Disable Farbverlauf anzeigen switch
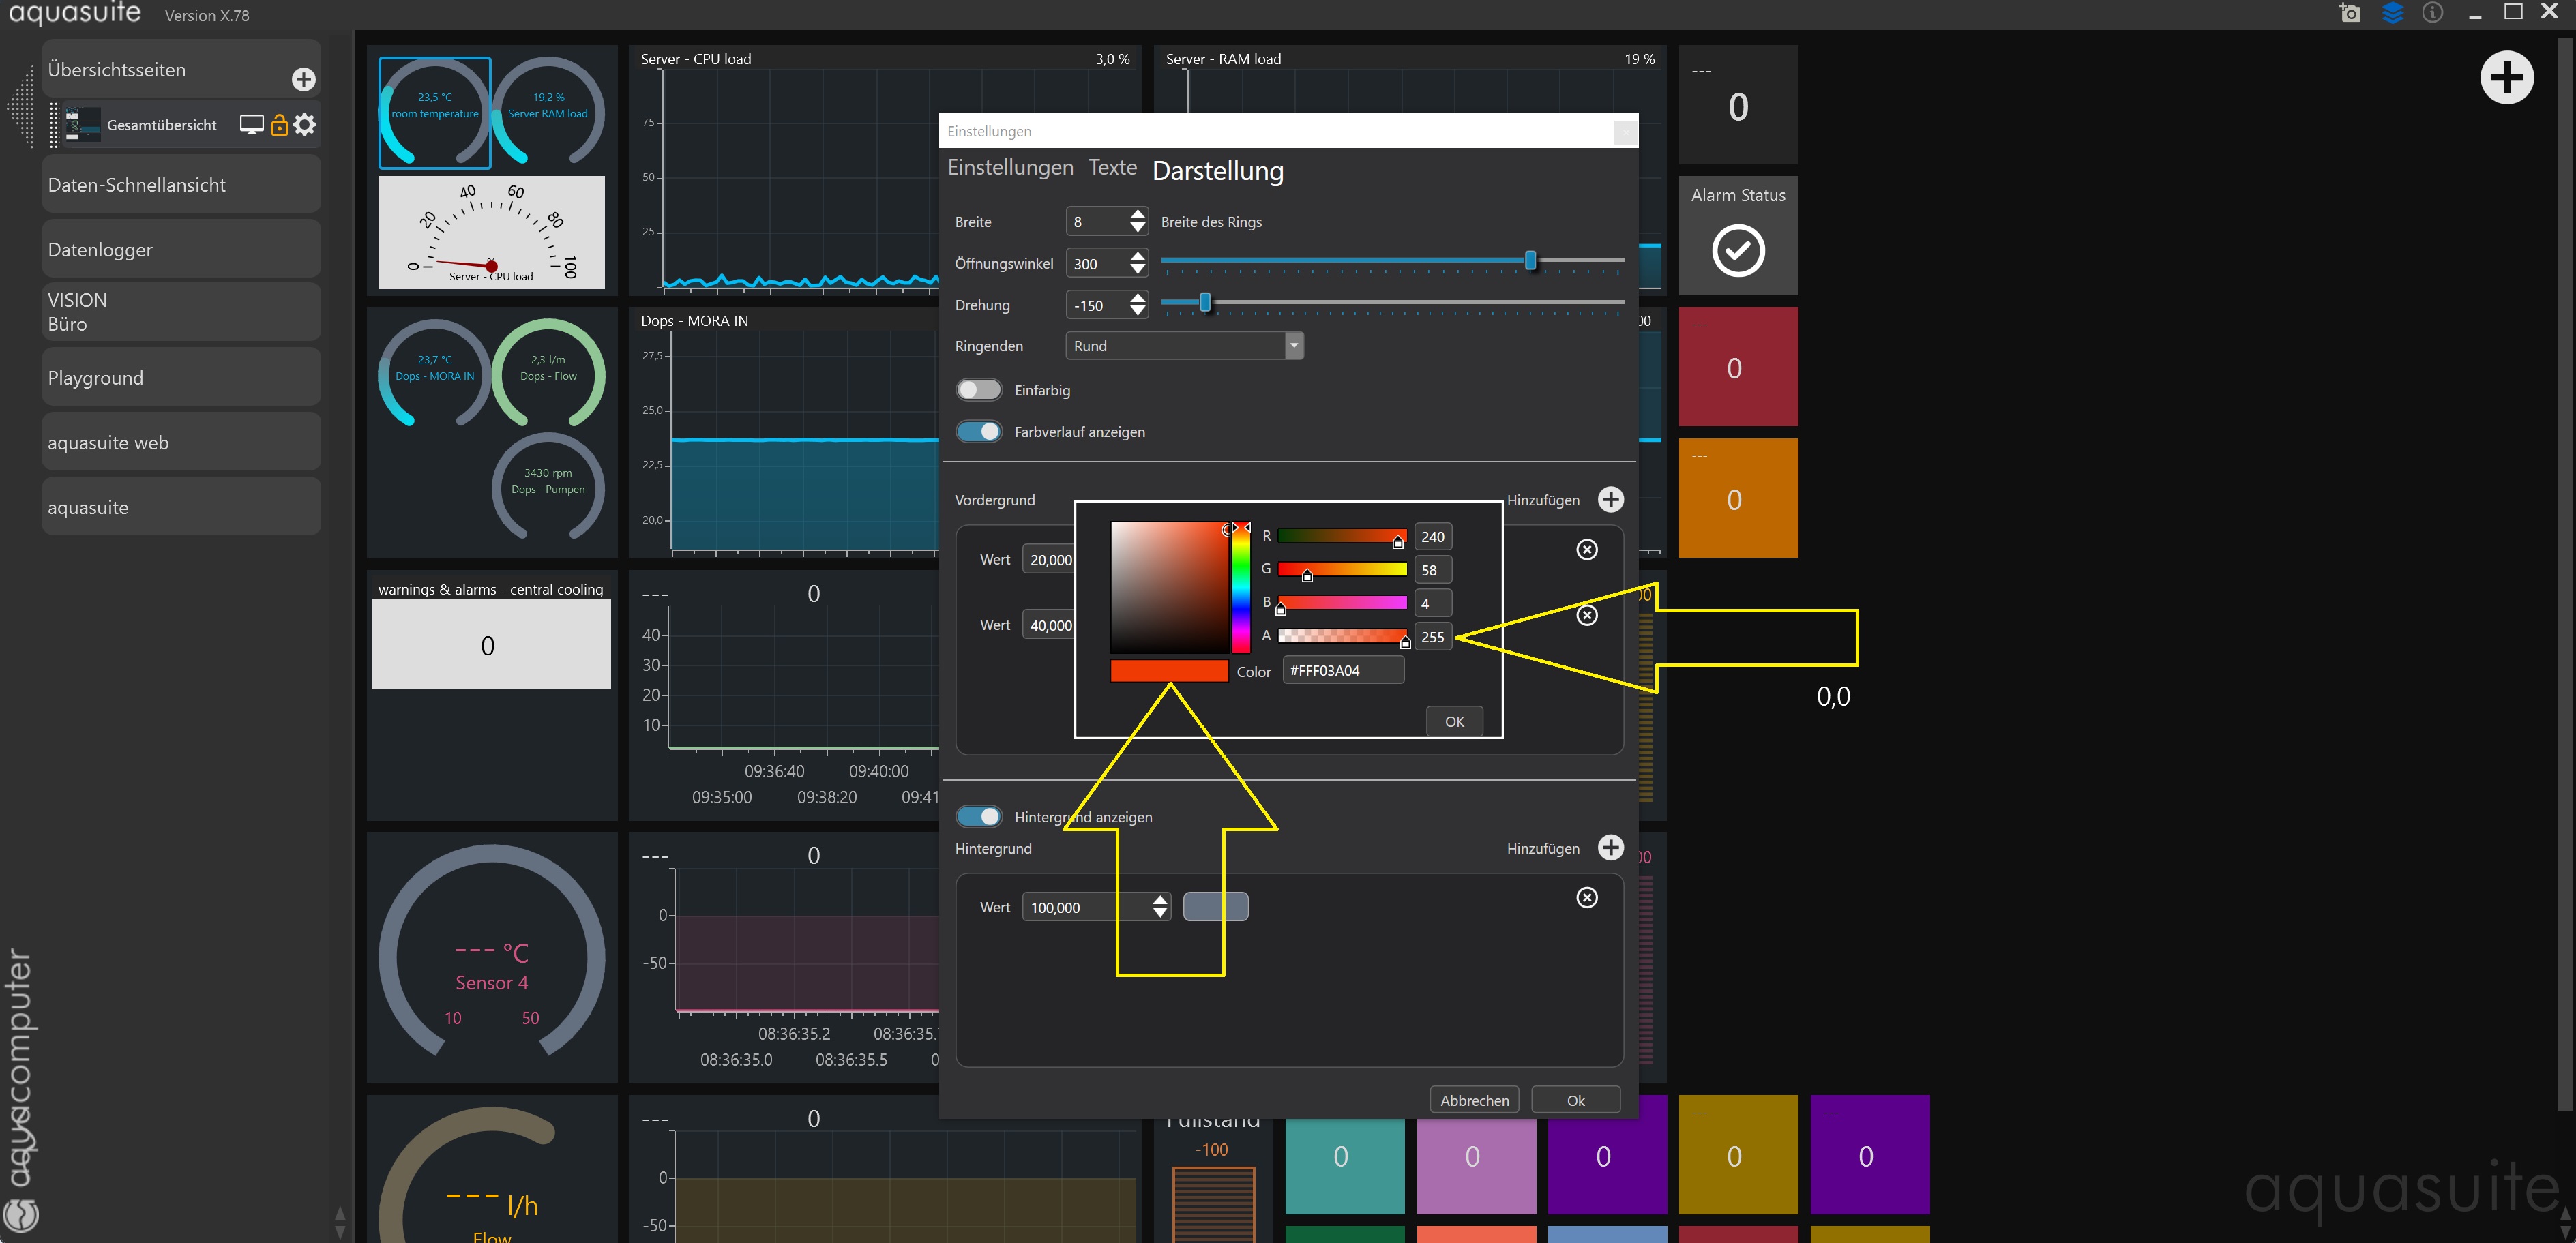 978,432
